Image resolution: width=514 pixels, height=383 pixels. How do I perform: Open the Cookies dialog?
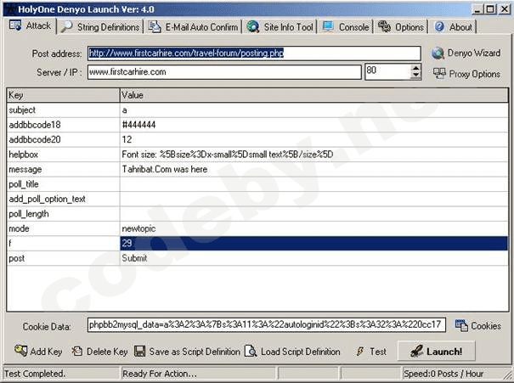pyautogui.click(x=478, y=325)
